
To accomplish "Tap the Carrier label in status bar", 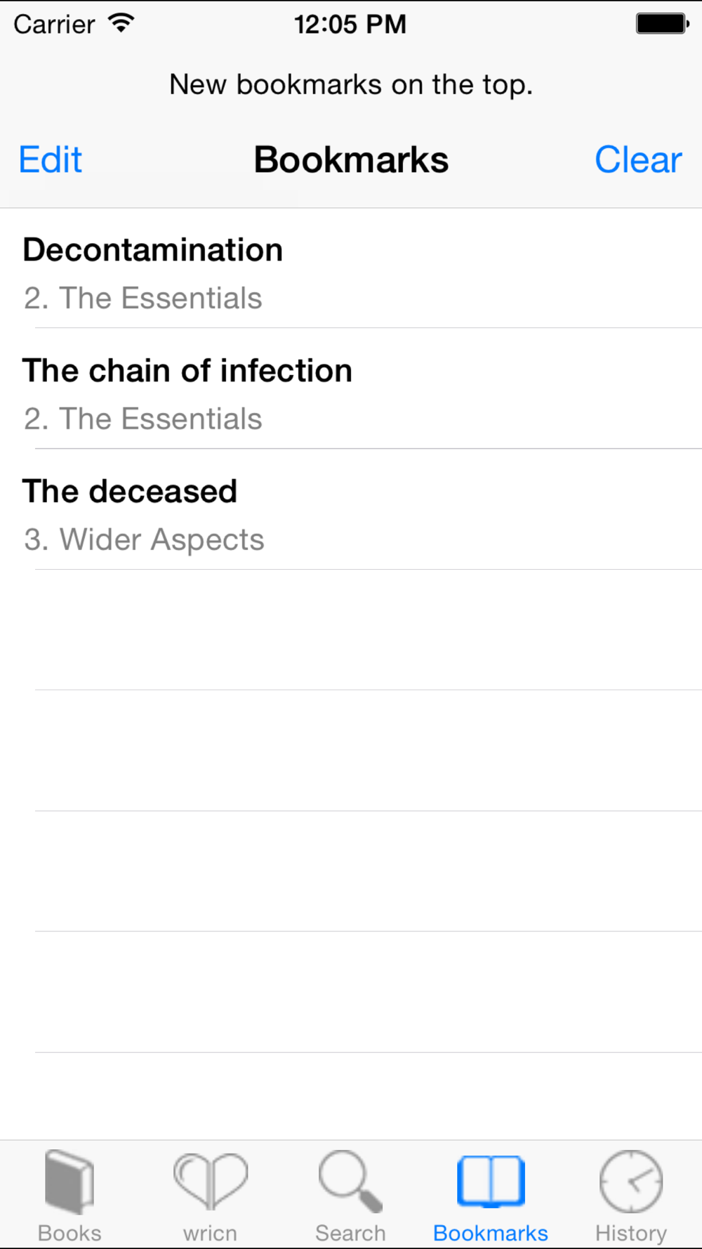I will 54,25.
